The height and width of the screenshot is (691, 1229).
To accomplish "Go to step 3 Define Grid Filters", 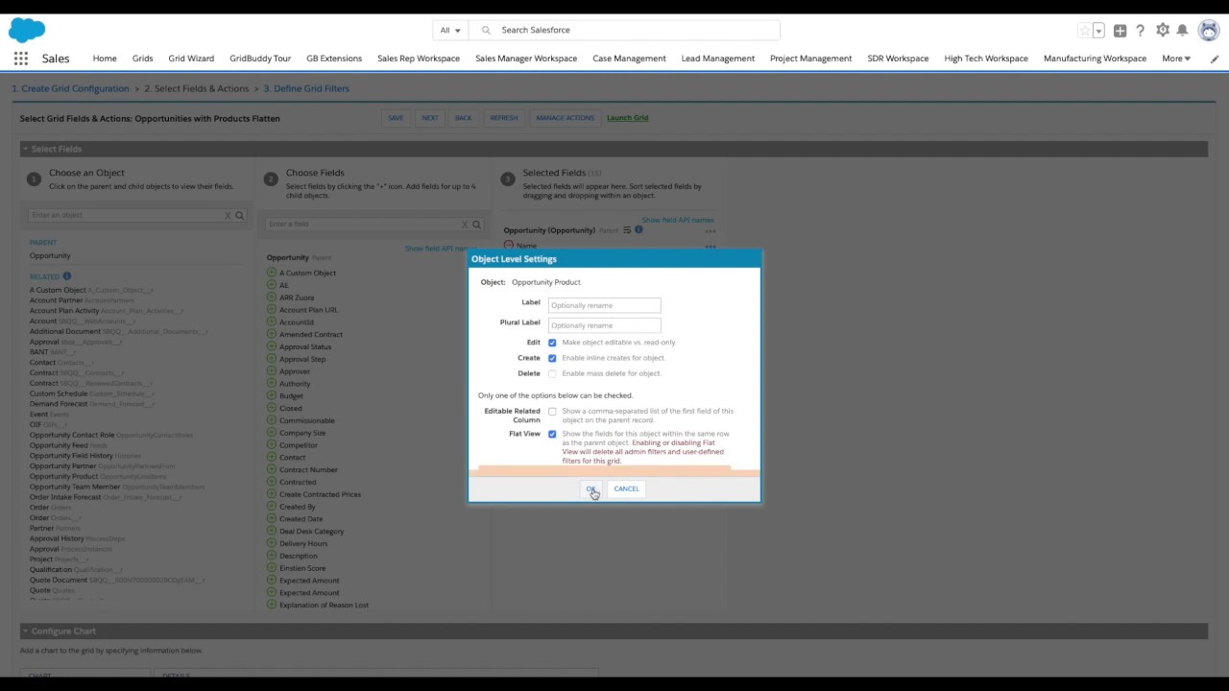I will click(306, 88).
